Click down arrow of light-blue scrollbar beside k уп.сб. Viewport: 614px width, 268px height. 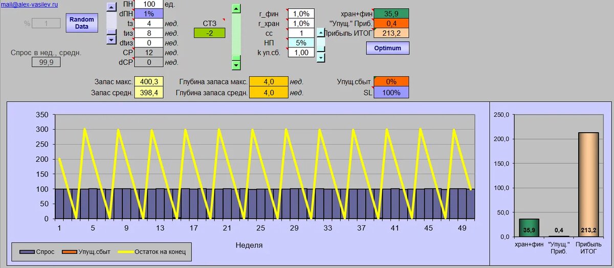tap(321, 58)
